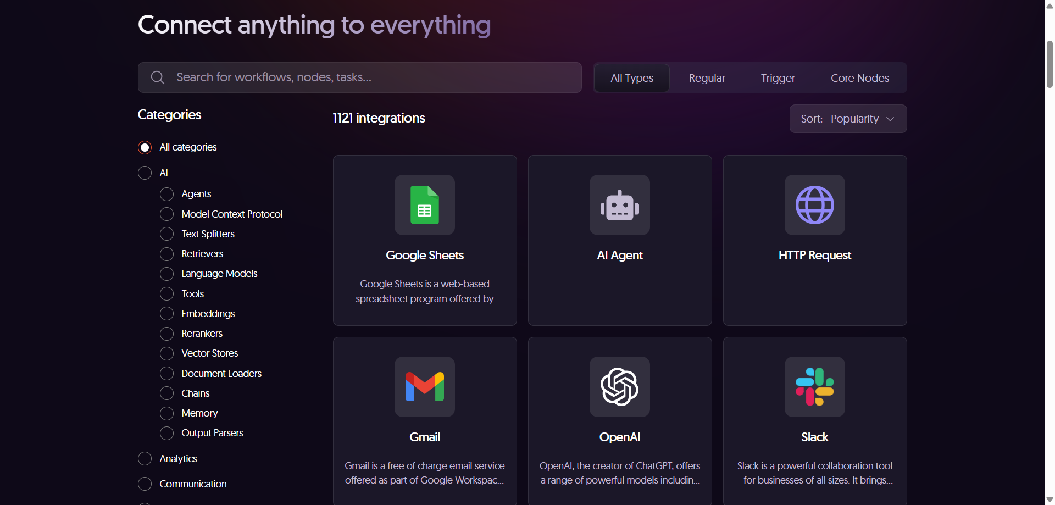The height and width of the screenshot is (505, 1055).
Task: Click the scrollbar up arrow
Action: click(1050, 5)
